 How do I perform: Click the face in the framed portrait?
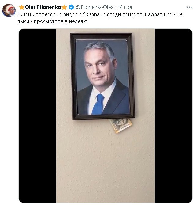click(x=99, y=65)
